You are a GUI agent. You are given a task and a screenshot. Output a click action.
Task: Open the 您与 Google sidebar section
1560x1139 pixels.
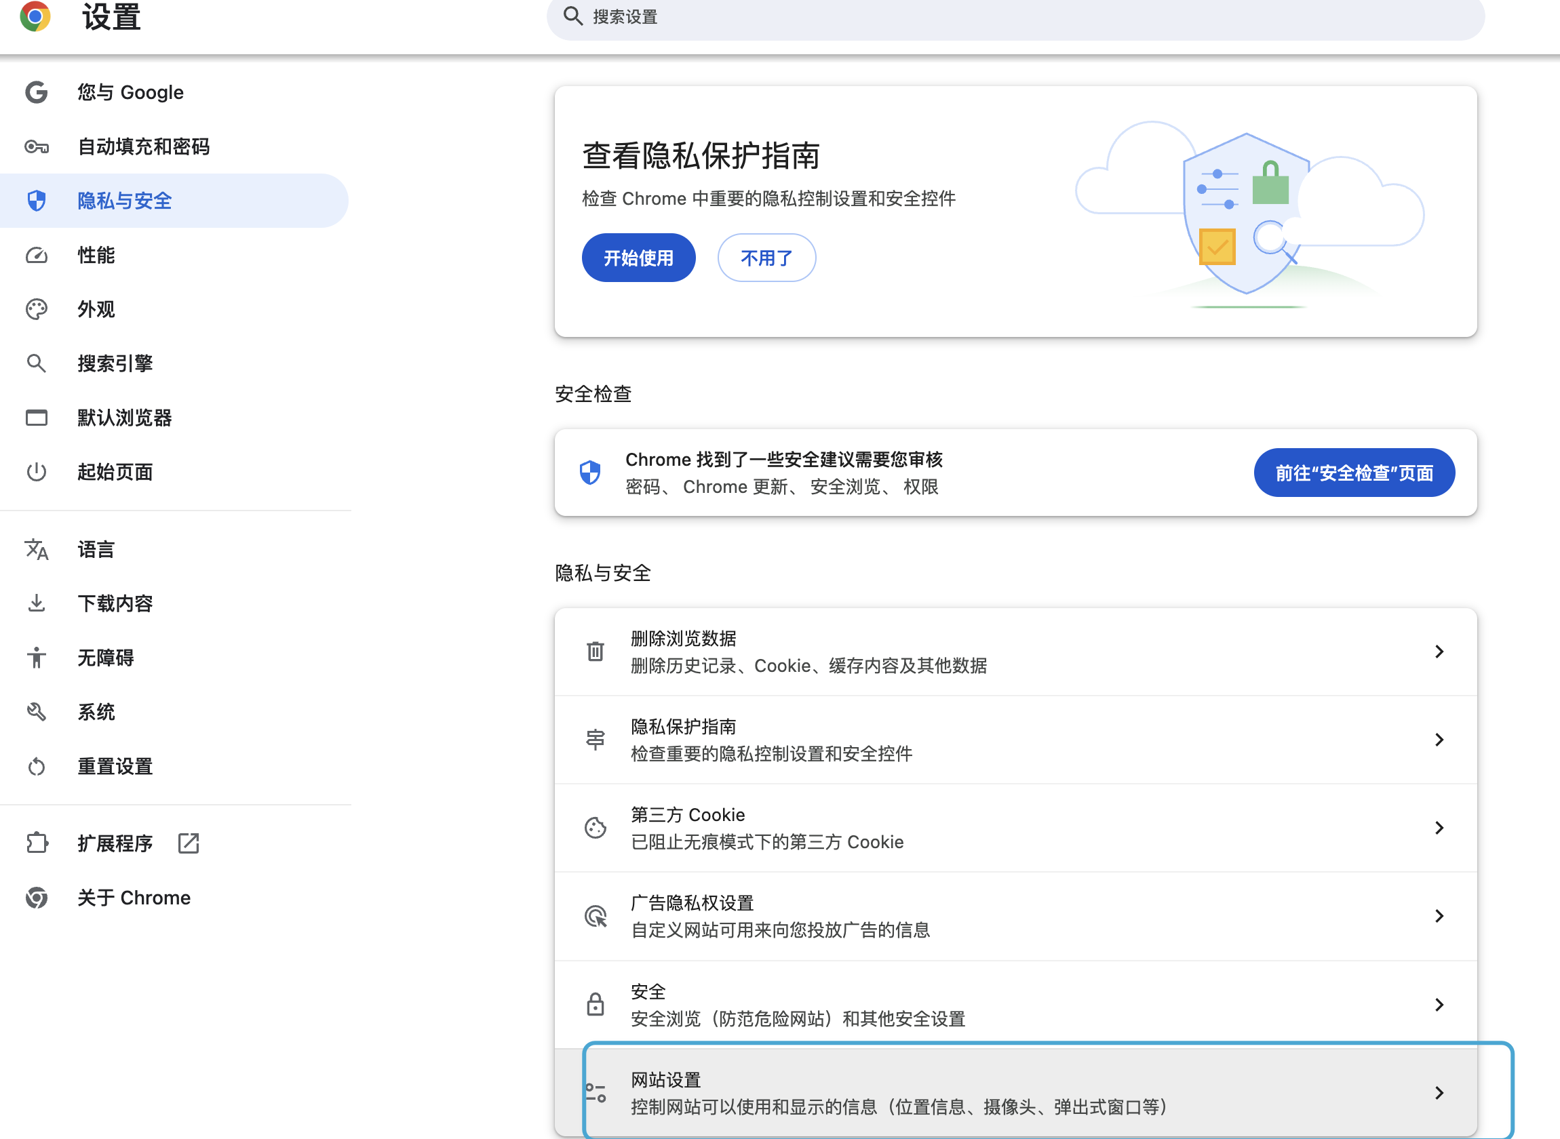pyautogui.click(x=174, y=92)
